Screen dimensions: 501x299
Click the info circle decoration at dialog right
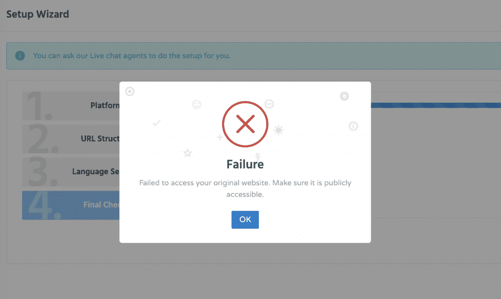click(x=353, y=126)
